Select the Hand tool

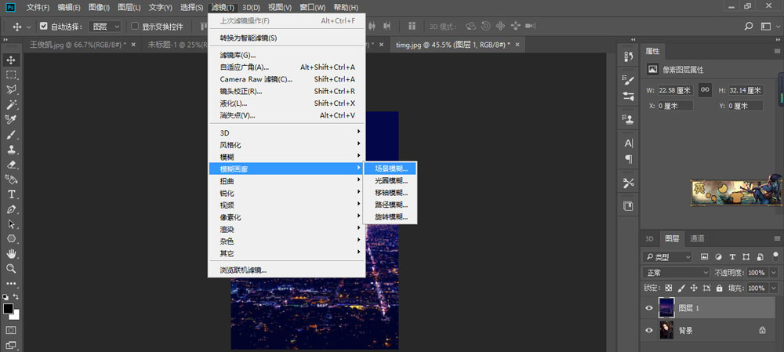pos(12,254)
